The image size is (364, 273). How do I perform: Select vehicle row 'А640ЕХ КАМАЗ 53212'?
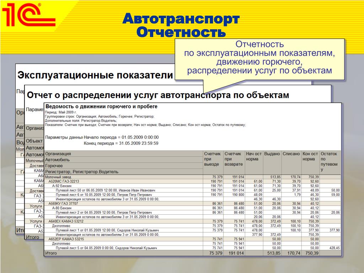193,221
